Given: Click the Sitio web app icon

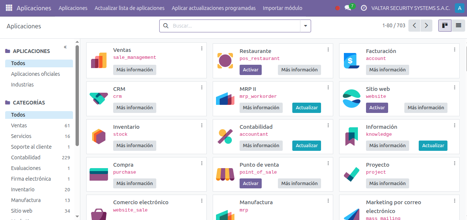Looking at the screenshot, I should [x=352, y=98].
